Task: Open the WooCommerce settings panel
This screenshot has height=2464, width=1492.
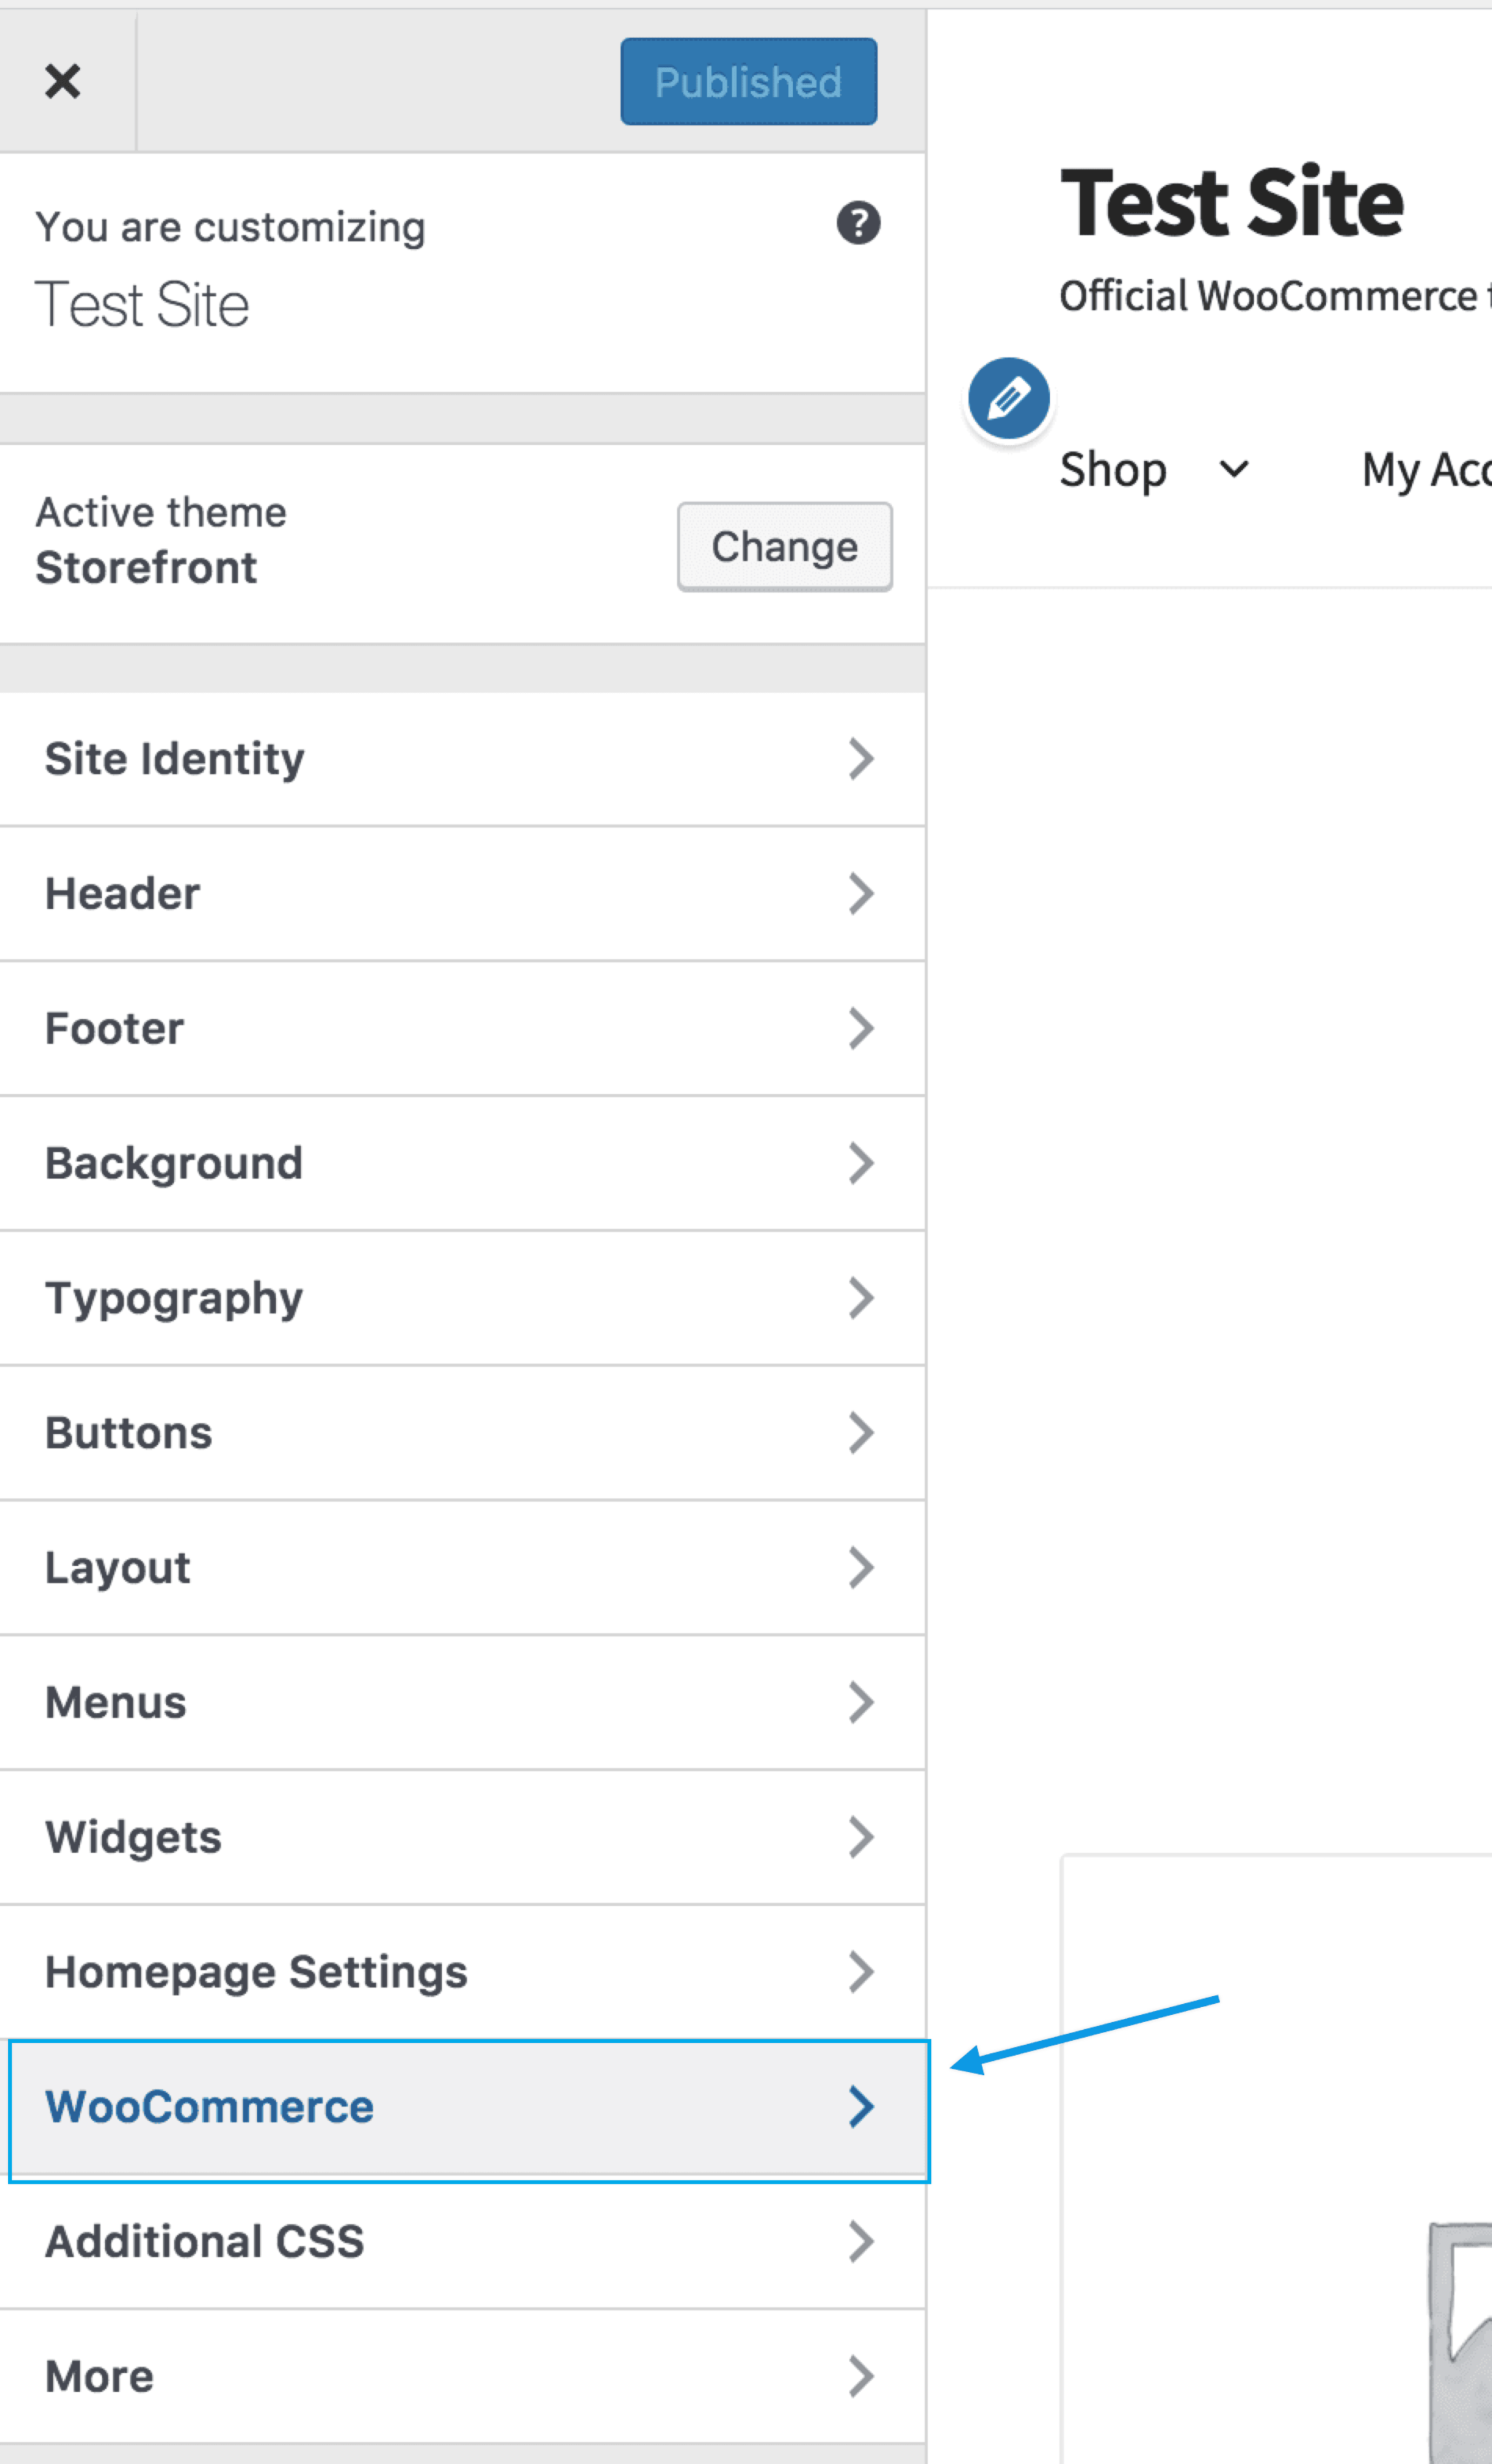Action: [x=460, y=2107]
